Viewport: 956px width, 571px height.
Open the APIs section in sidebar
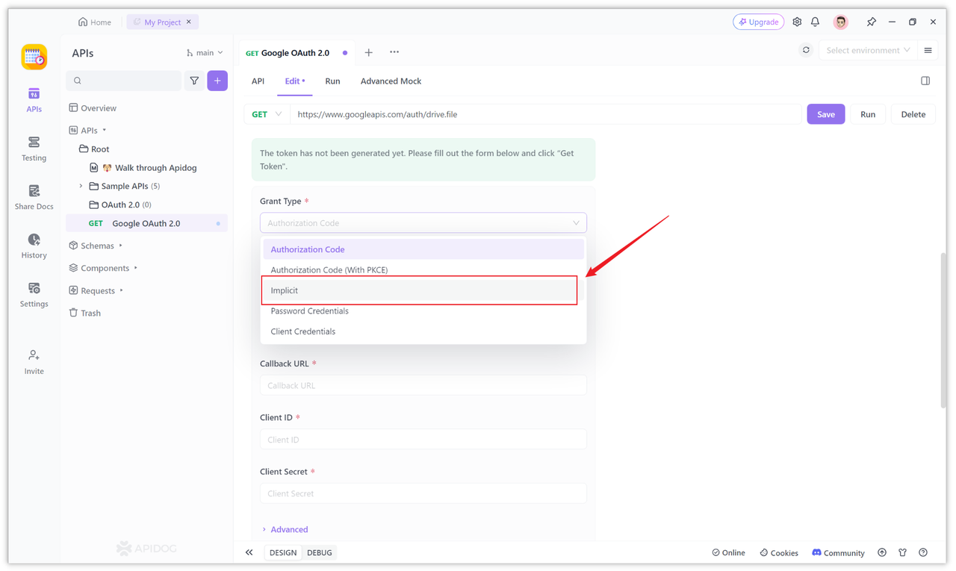tap(34, 100)
